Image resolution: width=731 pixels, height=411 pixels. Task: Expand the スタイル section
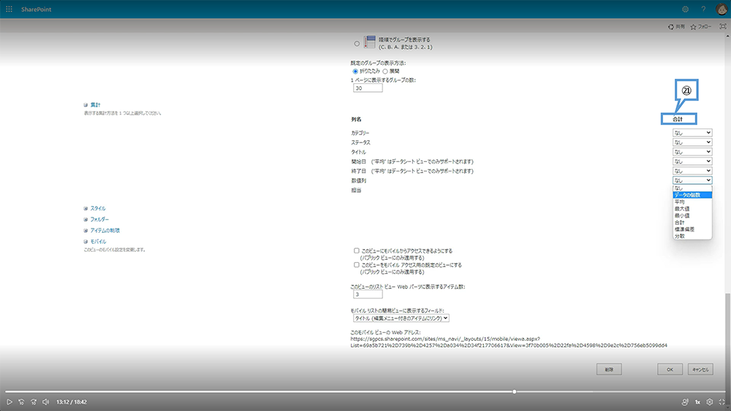pyautogui.click(x=86, y=209)
